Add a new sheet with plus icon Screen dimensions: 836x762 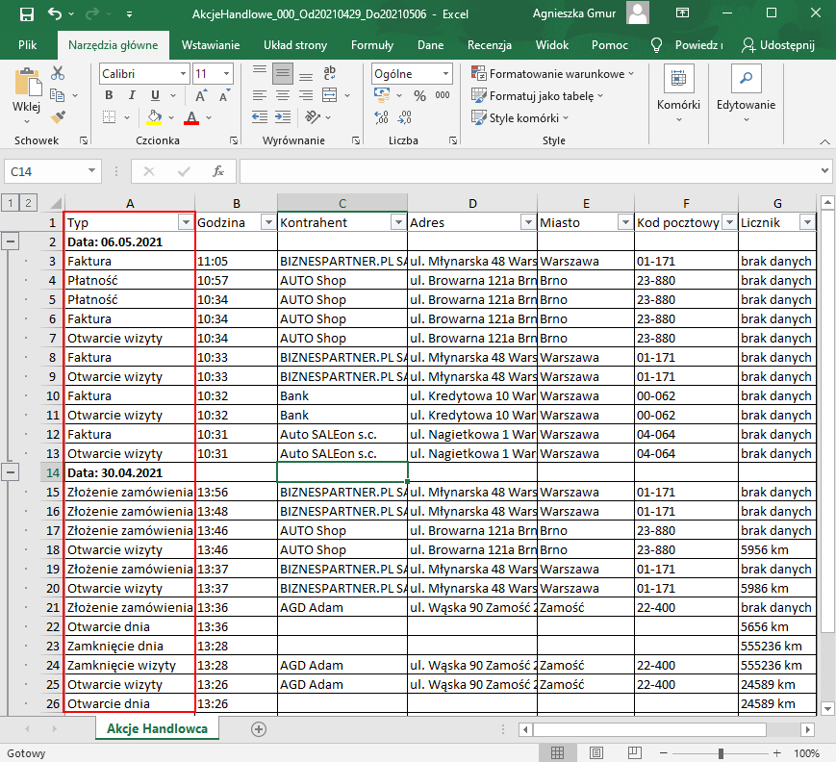258,729
